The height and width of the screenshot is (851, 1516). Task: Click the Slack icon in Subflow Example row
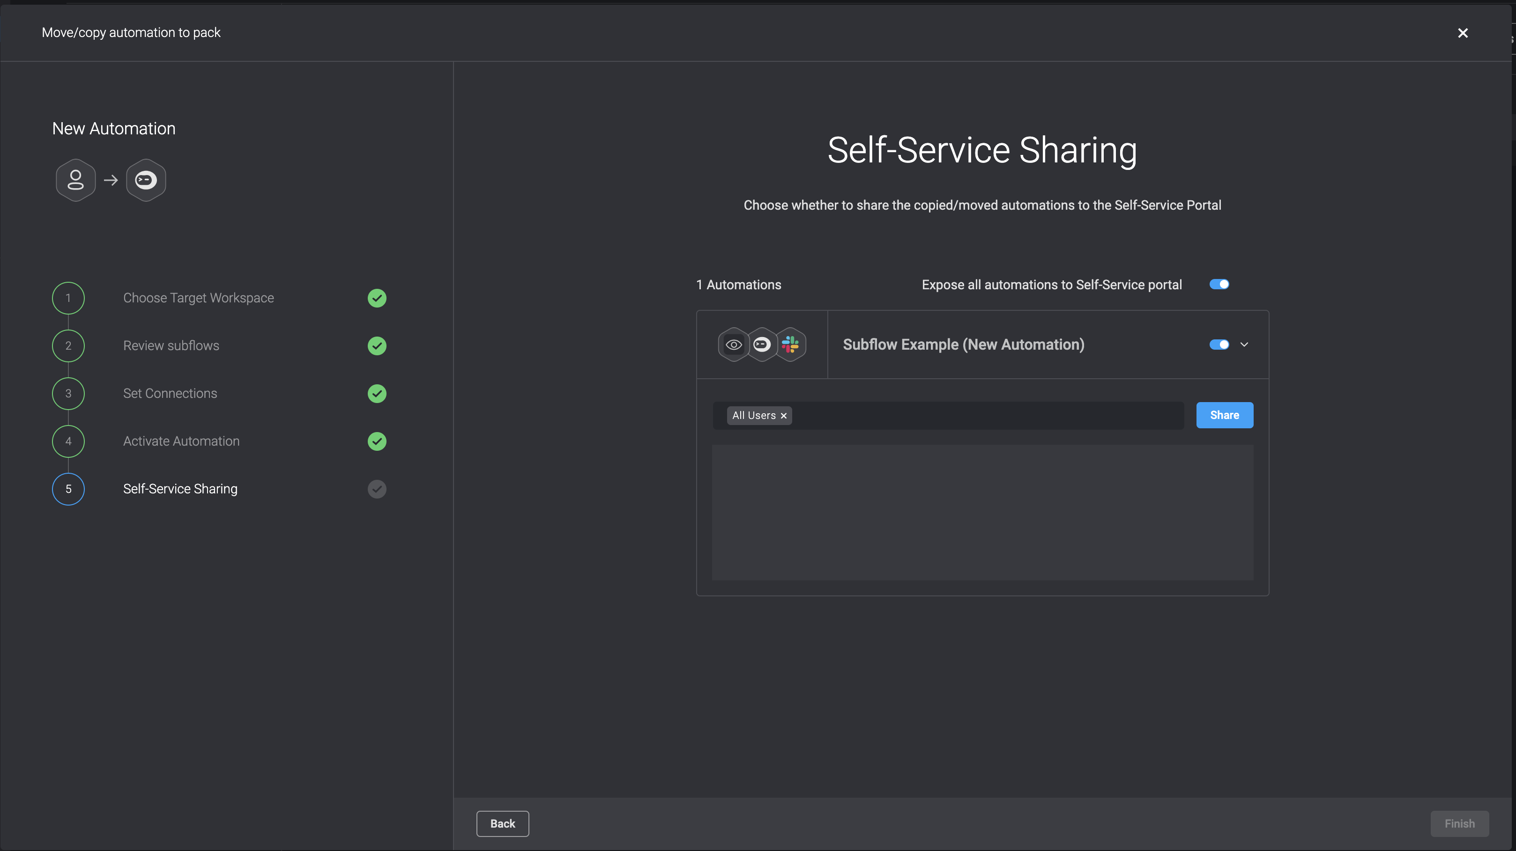[x=790, y=345]
